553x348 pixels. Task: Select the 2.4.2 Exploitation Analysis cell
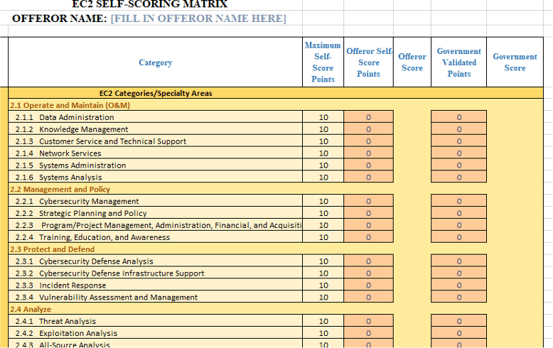point(155,333)
